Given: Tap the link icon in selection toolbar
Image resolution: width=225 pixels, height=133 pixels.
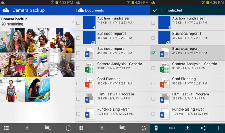Looking at the screenshot, I should click(172, 128).
